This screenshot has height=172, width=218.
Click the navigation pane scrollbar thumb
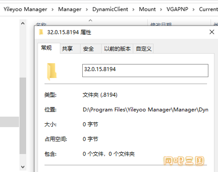[23, 116]
